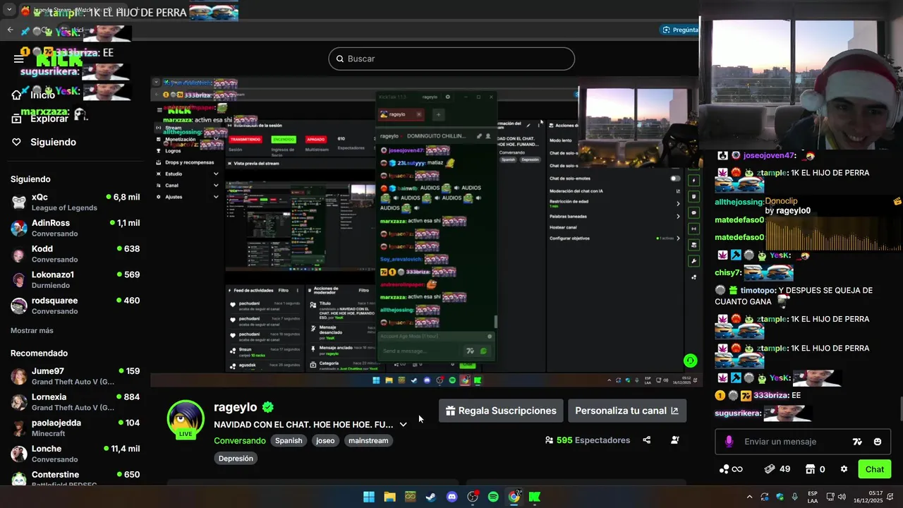Screen dimensions: 903x508
Task: Open Discord from taskbar
Action: [x=452, y=497]
